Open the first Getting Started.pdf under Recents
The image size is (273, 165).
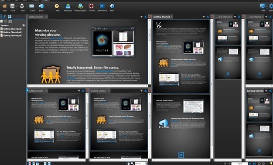click(x=12, y=29)
